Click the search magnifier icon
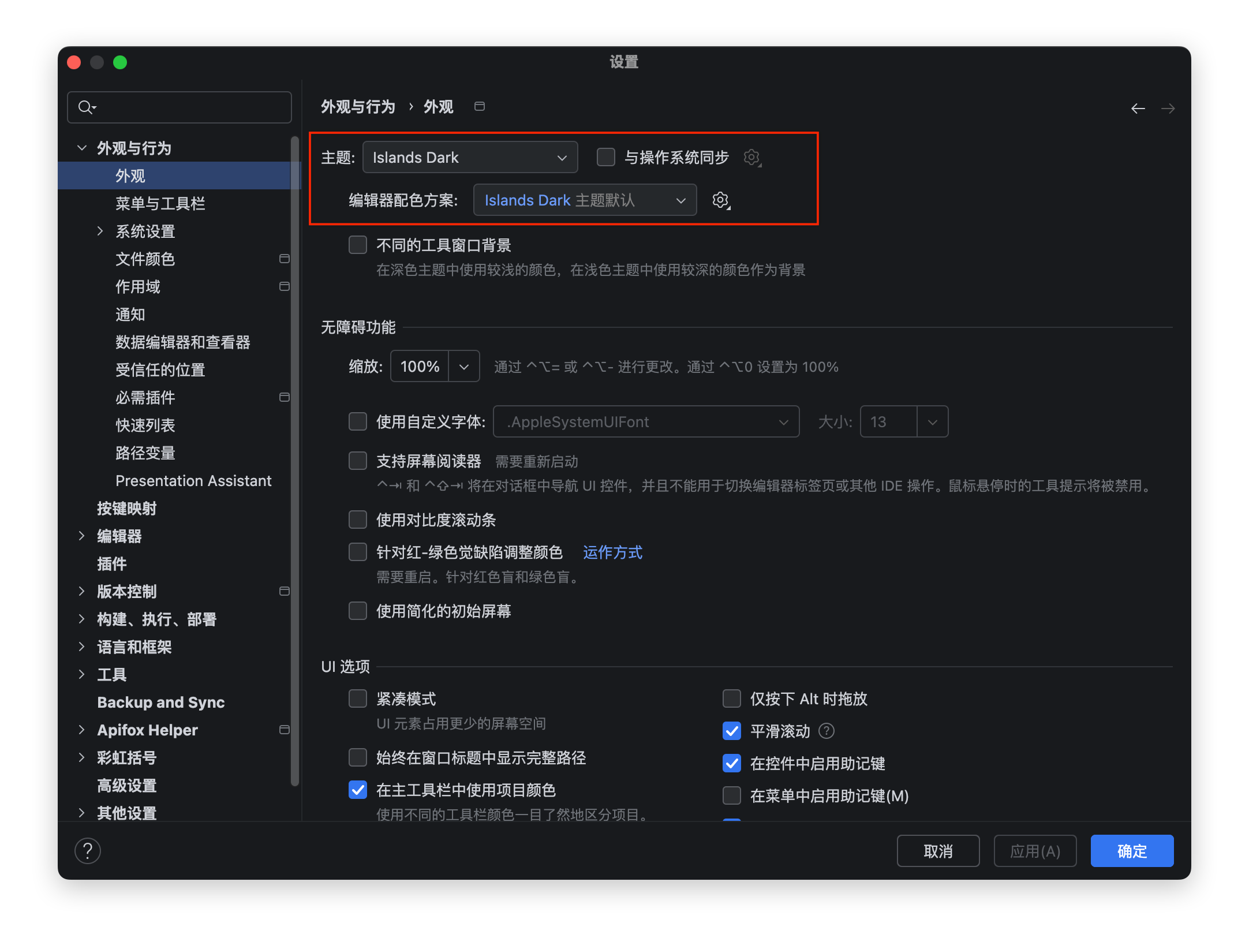This screenshot has width=1249, height=949. tap(87, 107)
